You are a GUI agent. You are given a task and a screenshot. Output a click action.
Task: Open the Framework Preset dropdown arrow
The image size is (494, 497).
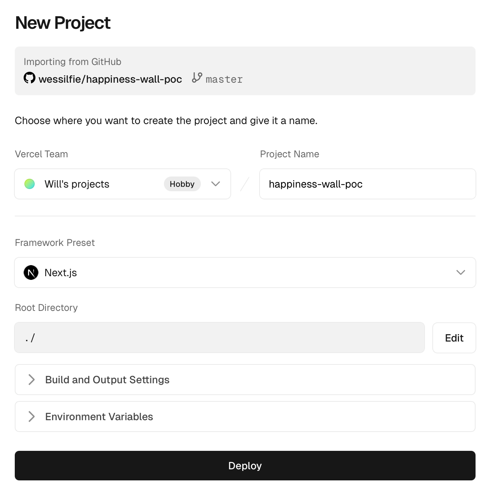pos(461,273)
